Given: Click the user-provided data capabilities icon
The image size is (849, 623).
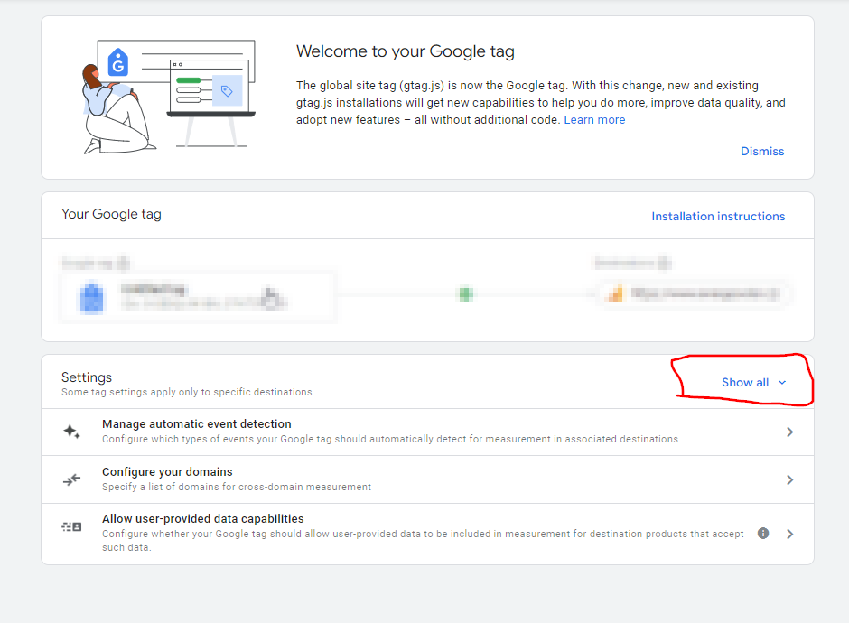Looking at the screenshot, I should (x=71, y=526).
